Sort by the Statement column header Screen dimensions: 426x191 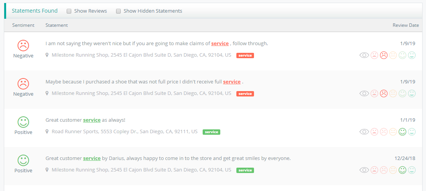click(57, 25)
